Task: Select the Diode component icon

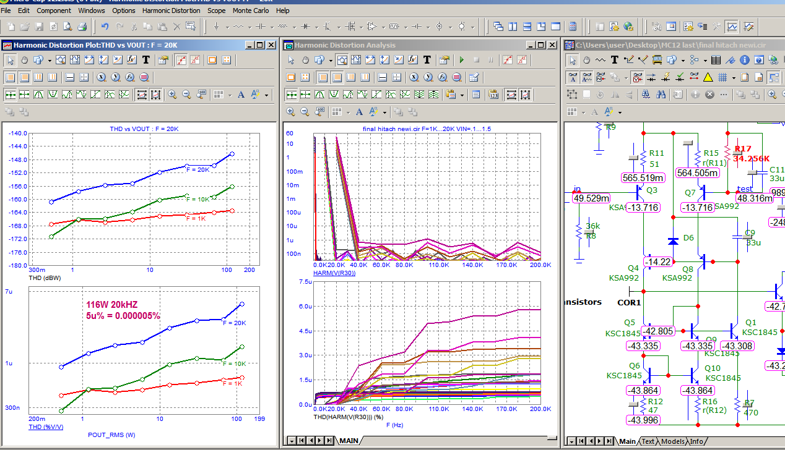Action: [x=305, y=27]
